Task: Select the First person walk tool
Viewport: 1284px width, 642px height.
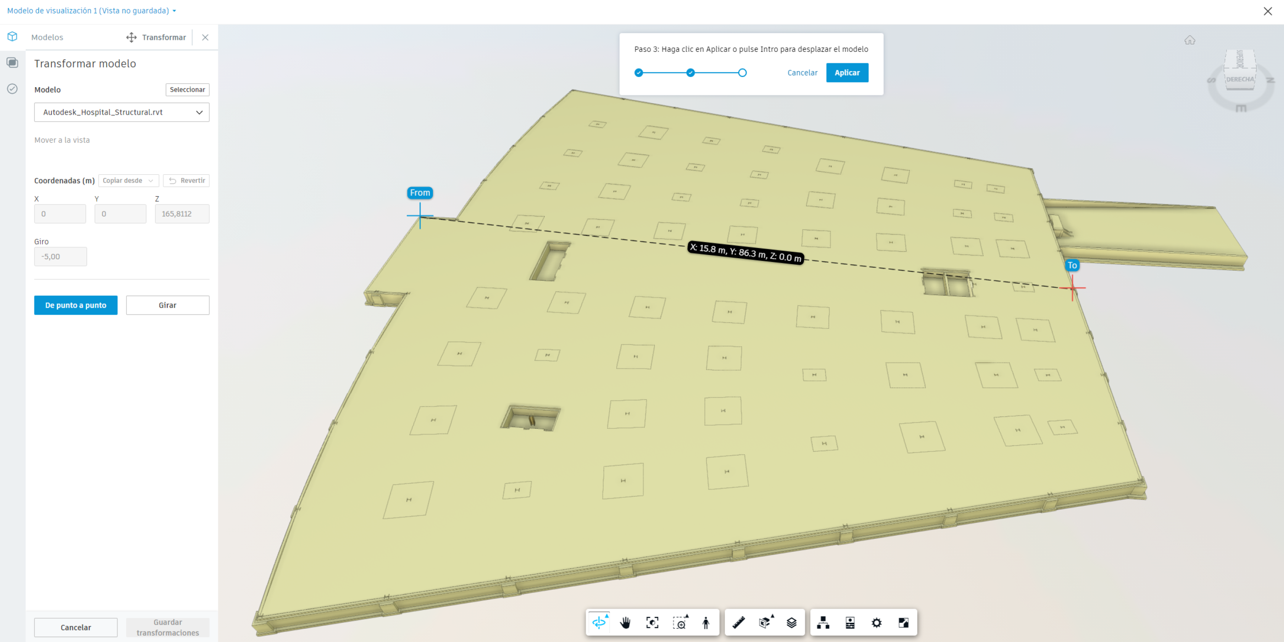Action: click(705, 622)
